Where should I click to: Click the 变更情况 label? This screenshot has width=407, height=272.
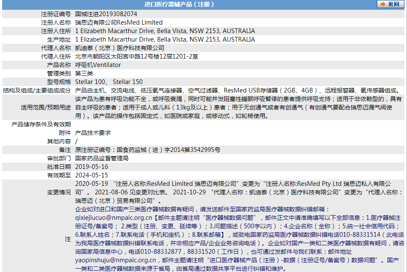[x=59, y=192]
